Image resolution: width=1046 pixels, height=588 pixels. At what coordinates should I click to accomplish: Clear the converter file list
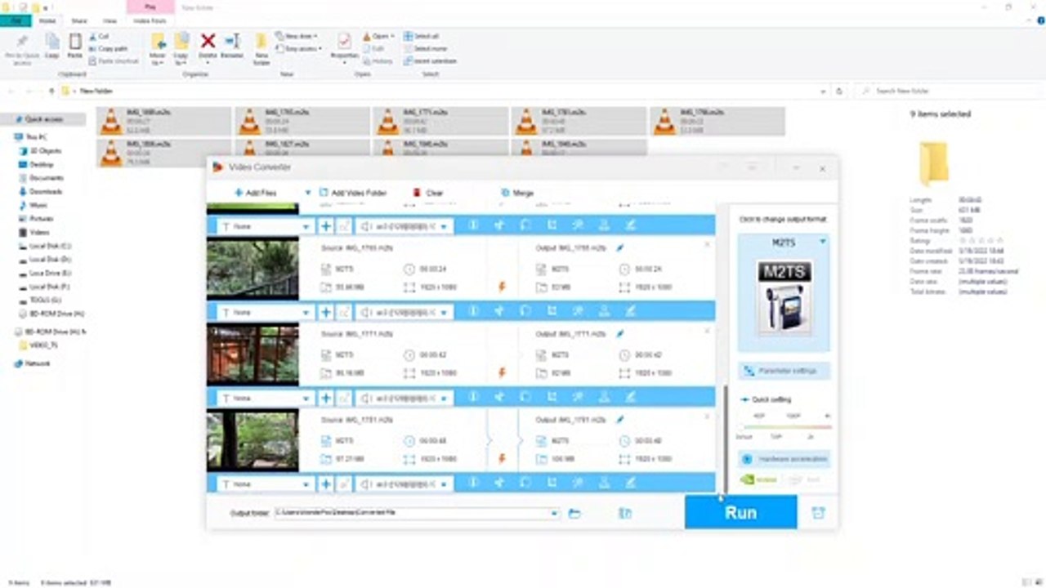(428, 193)
